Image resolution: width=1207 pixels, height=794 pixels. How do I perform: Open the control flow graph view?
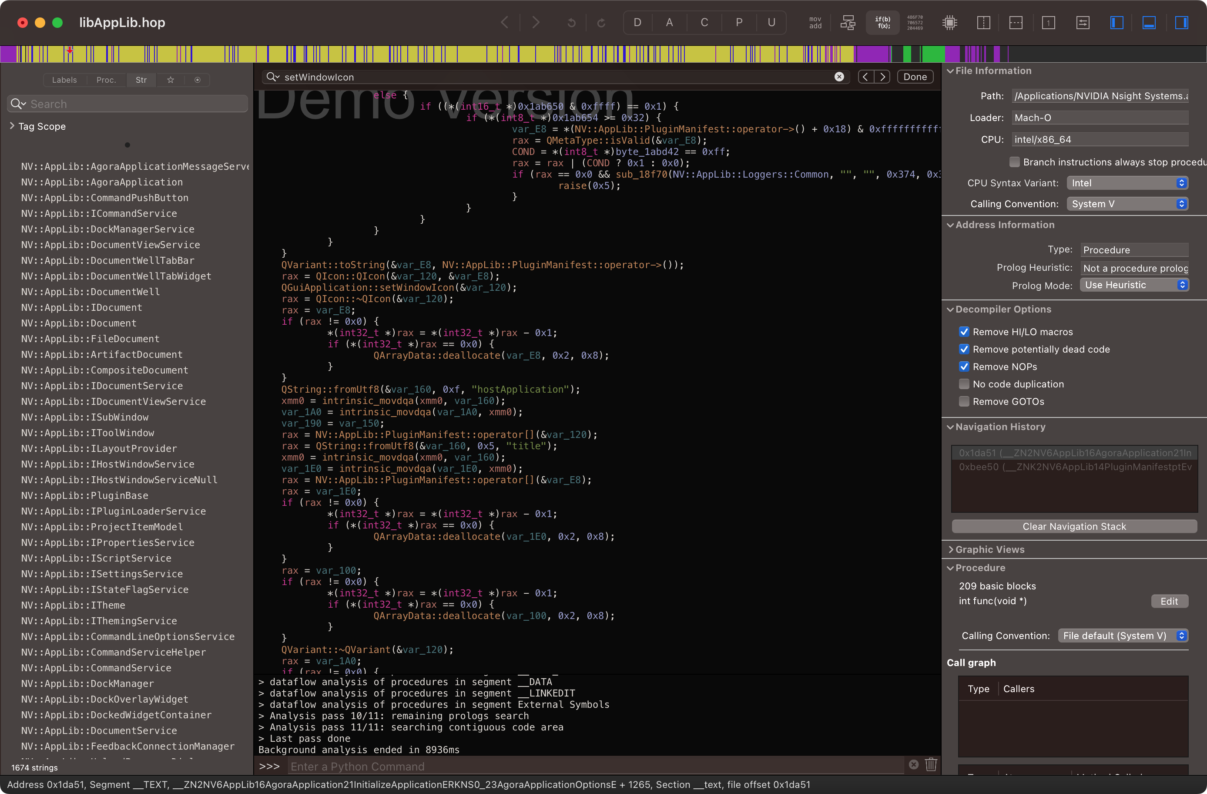848,22
